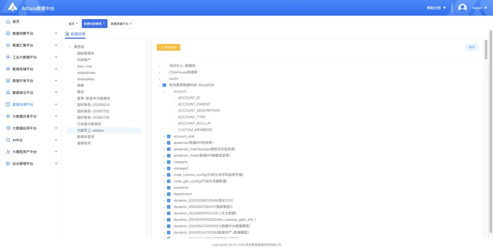Expand the 深圳中心-数据库 tree node
This screenshot has height=250, width=493.
click(160, 66)
